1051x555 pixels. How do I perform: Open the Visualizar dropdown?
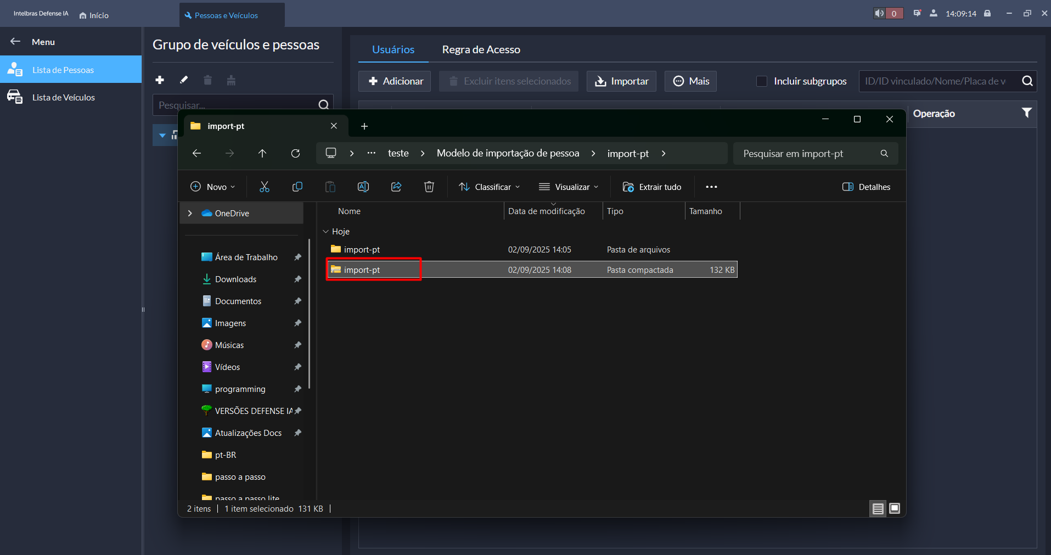point(569,187)
